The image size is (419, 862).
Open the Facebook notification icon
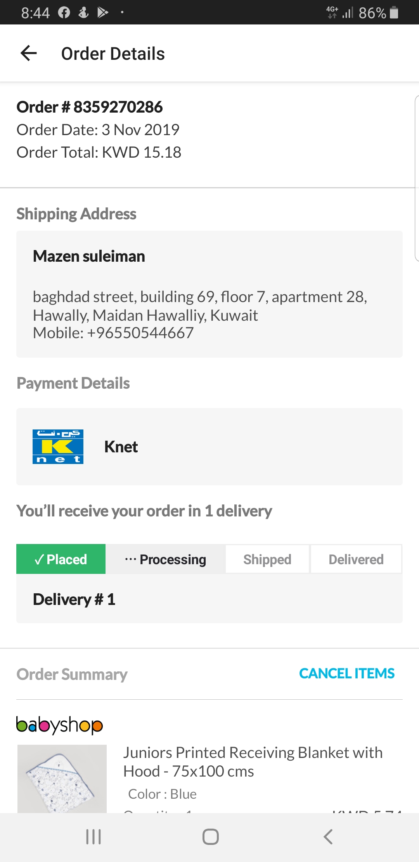(x=64, y=13)
